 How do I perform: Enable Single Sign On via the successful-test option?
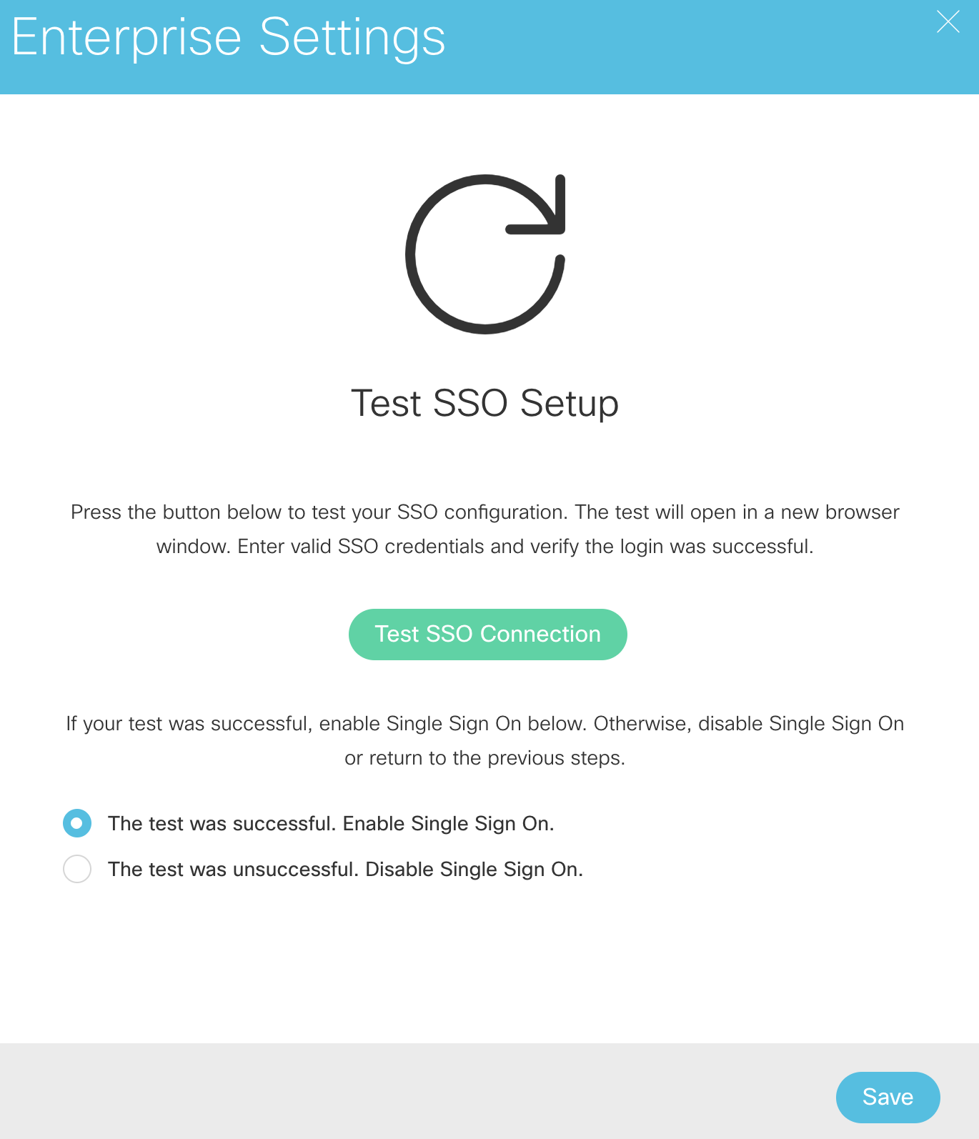coord(77,823)
